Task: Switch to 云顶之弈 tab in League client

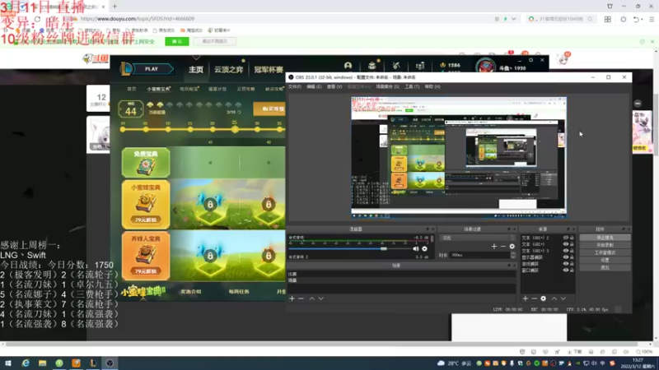Action: [x=229, y=70]
